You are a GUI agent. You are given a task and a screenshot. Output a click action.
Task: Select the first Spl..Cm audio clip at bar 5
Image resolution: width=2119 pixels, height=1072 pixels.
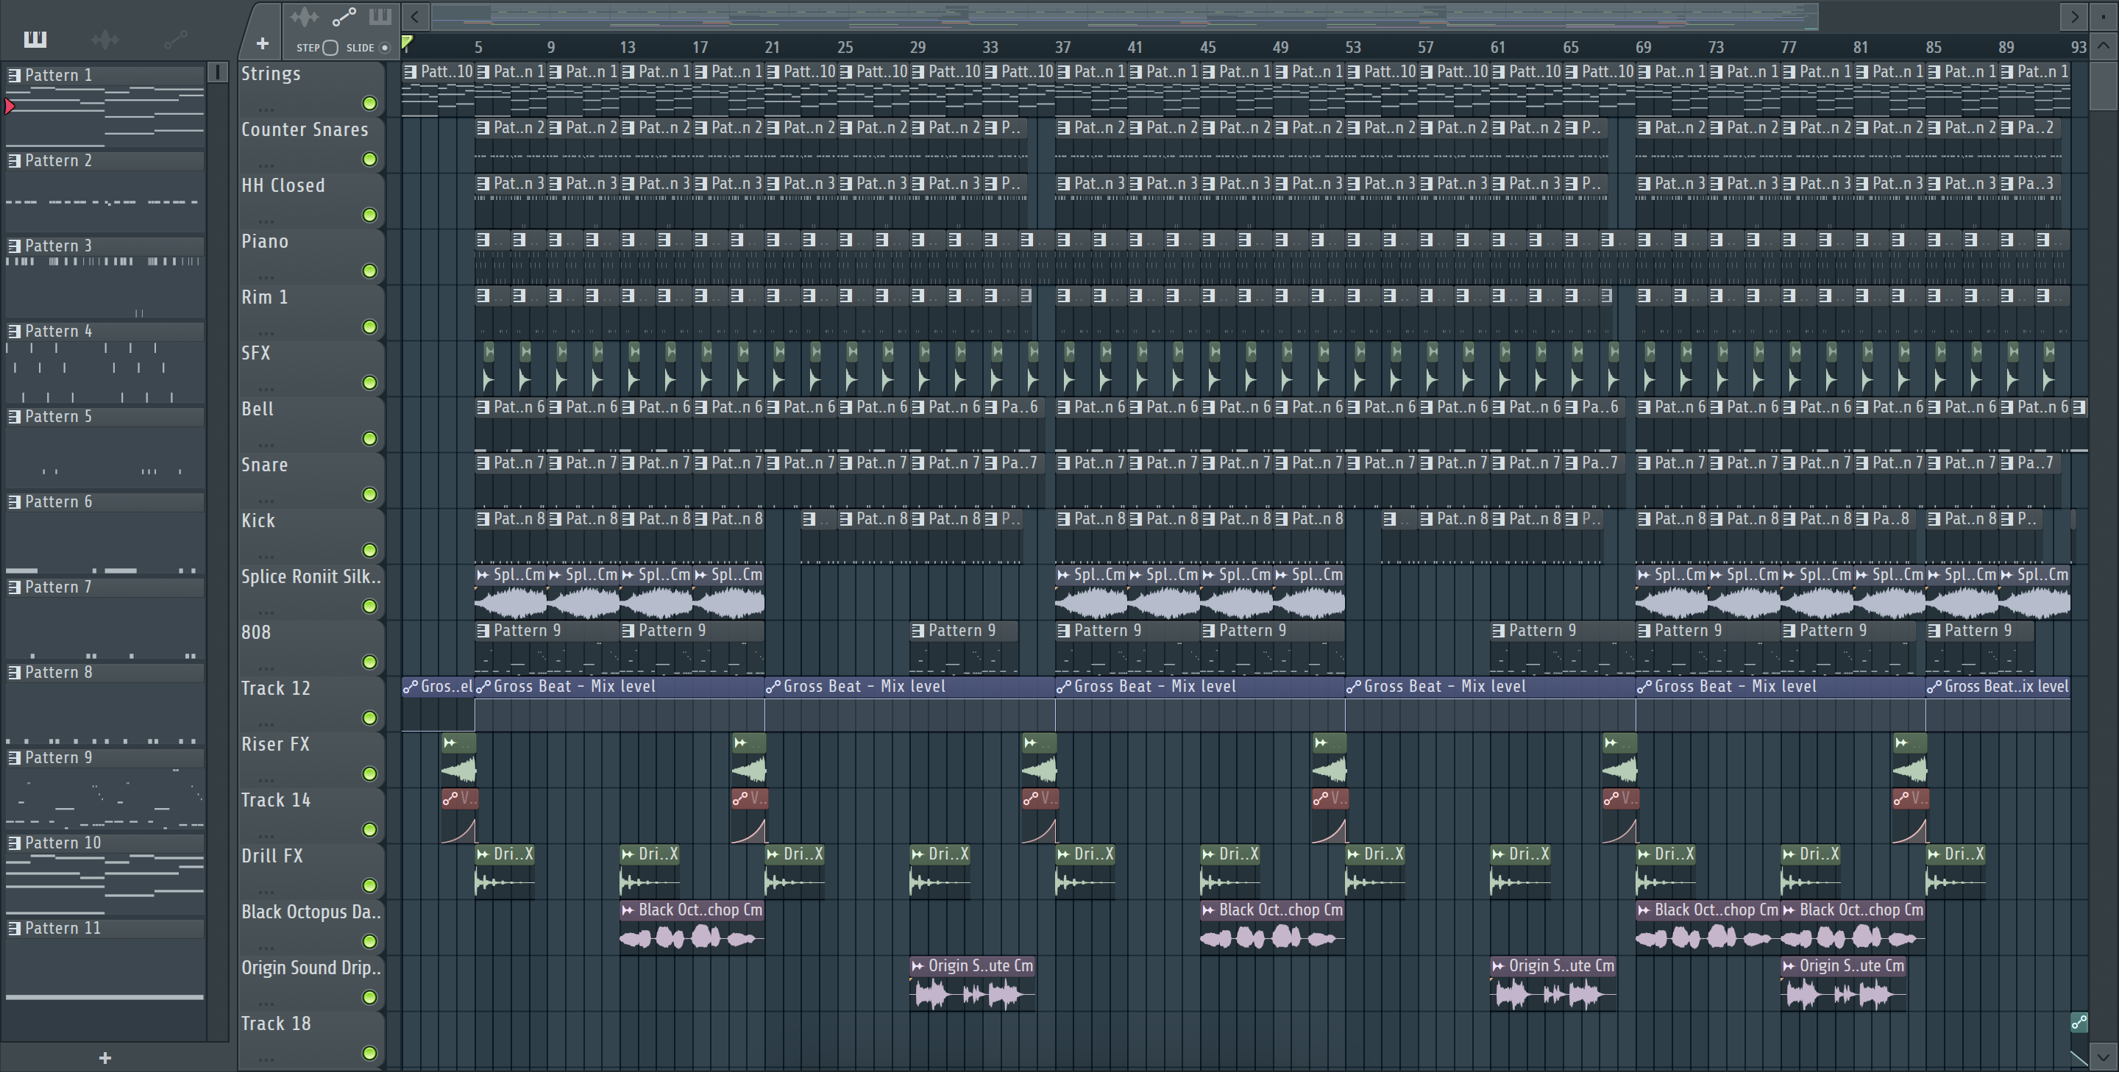[510, 591]
